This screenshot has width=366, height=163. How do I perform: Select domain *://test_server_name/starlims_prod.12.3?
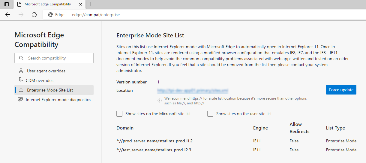pos(154,150)
